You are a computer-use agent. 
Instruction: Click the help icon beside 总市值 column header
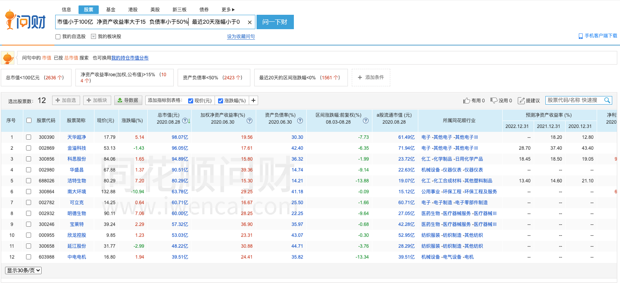185,121
